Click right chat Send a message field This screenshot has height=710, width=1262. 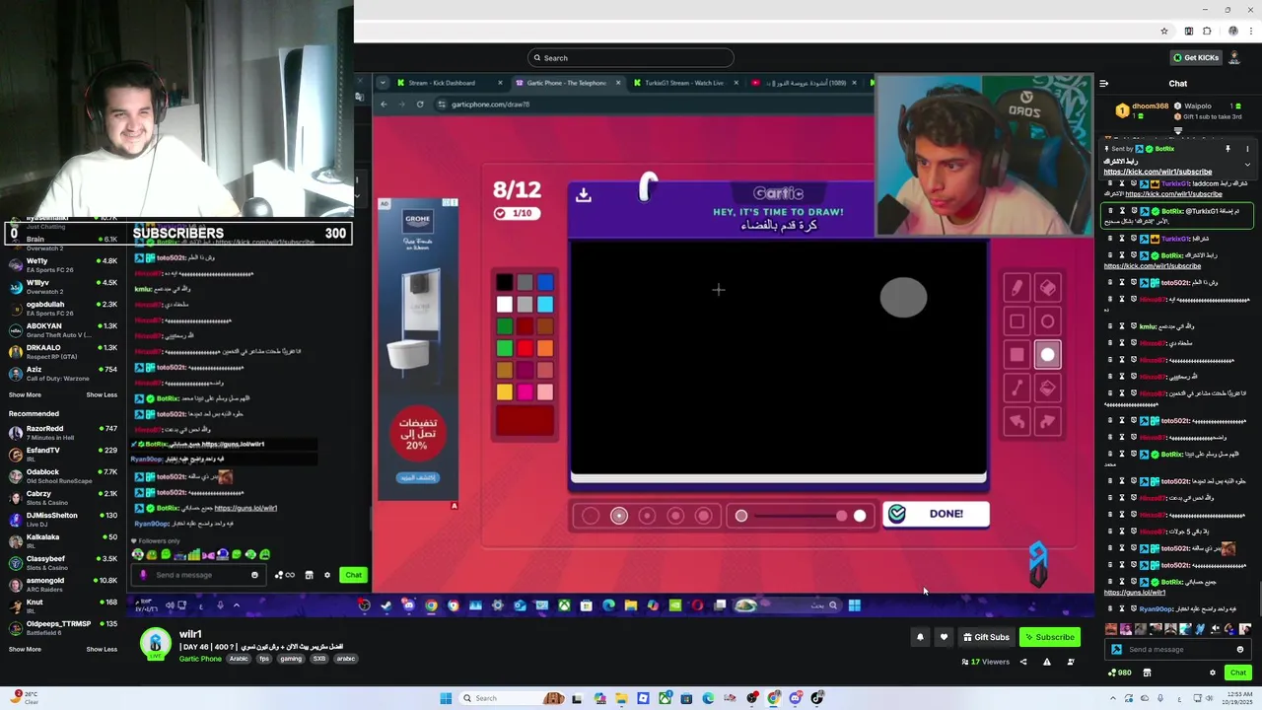[1178, 649]
